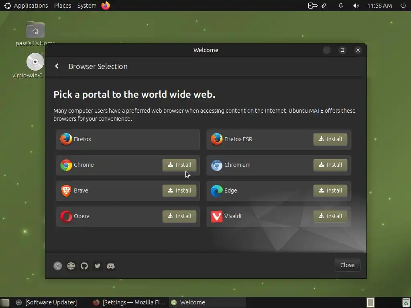This screenshot has height=308, width=411.
Task: Click the Show Desktop button in bottom panel
Action: click(5, 302)
